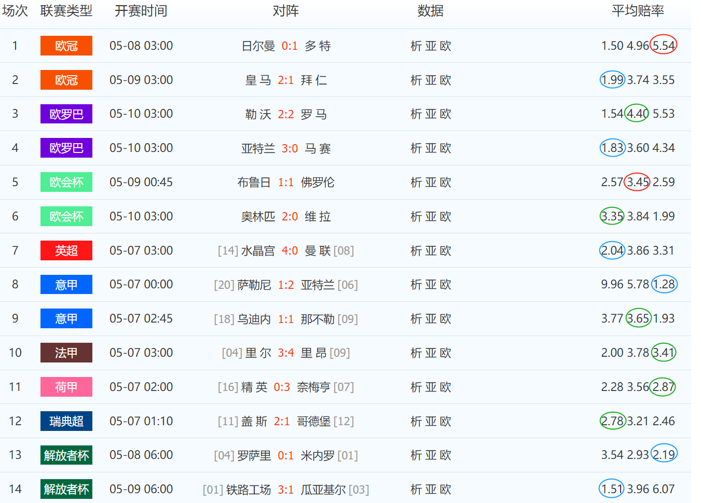Click the team name 水晶宫
The width and height of the screenshot is (701, 503).
pos(258,250)
